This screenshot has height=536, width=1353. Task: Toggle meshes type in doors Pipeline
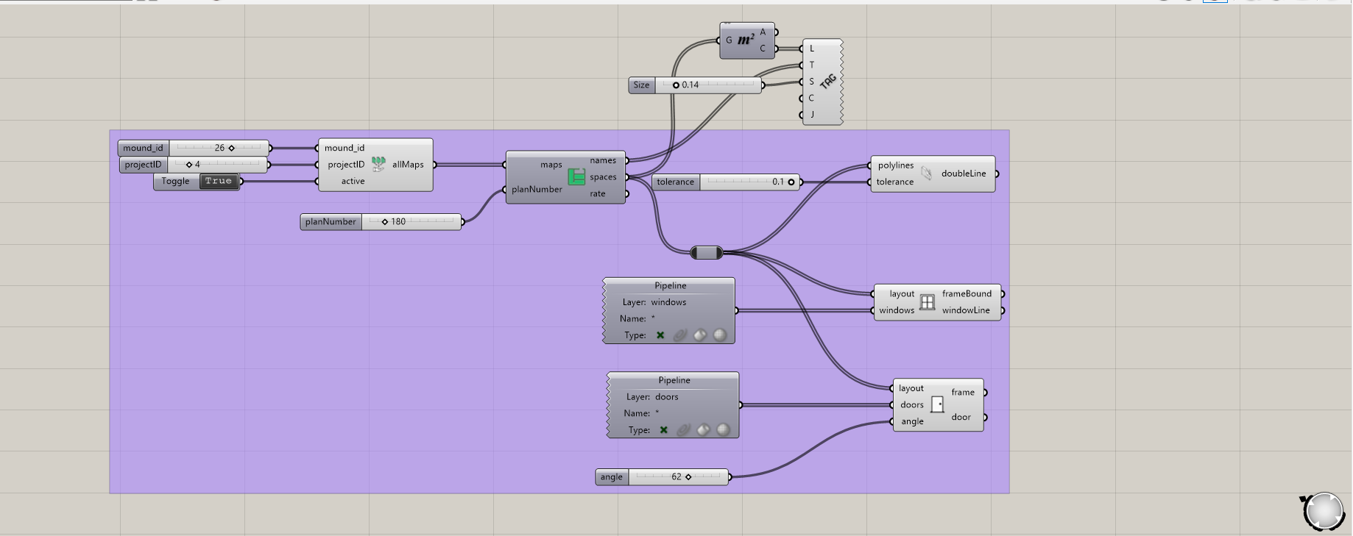tap(724, 430)
